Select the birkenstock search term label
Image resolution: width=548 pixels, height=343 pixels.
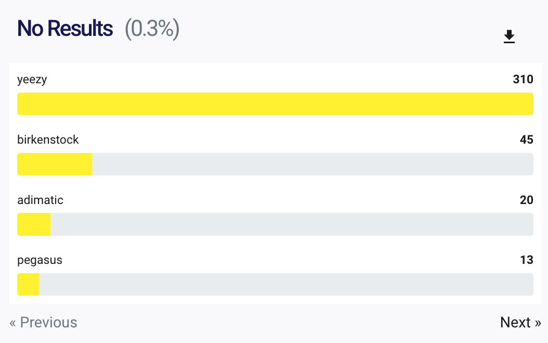(48, 139)
